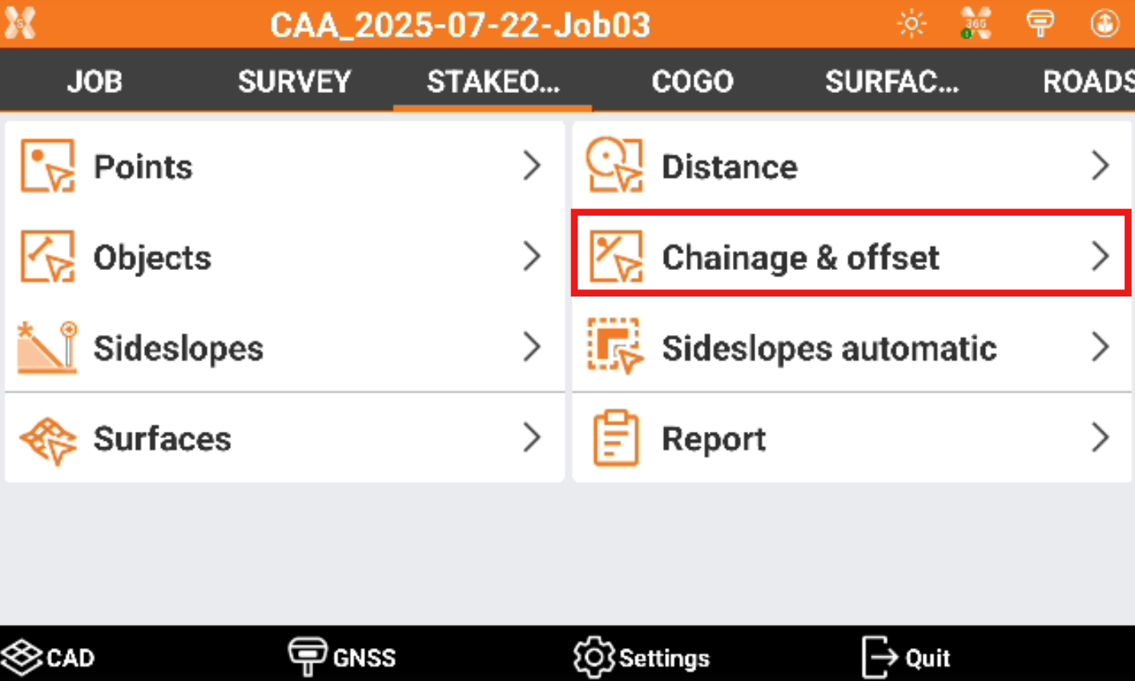This screenshot has width=1135, height=681.
Task: Open the Report clipboard icon
Action: (615, 438)
